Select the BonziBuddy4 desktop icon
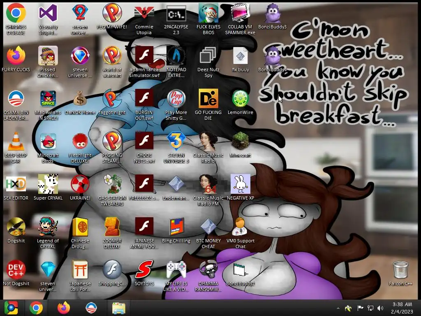The height and width of the screenshot is (316, 421). pyautogui.click(x=272, y=56)
